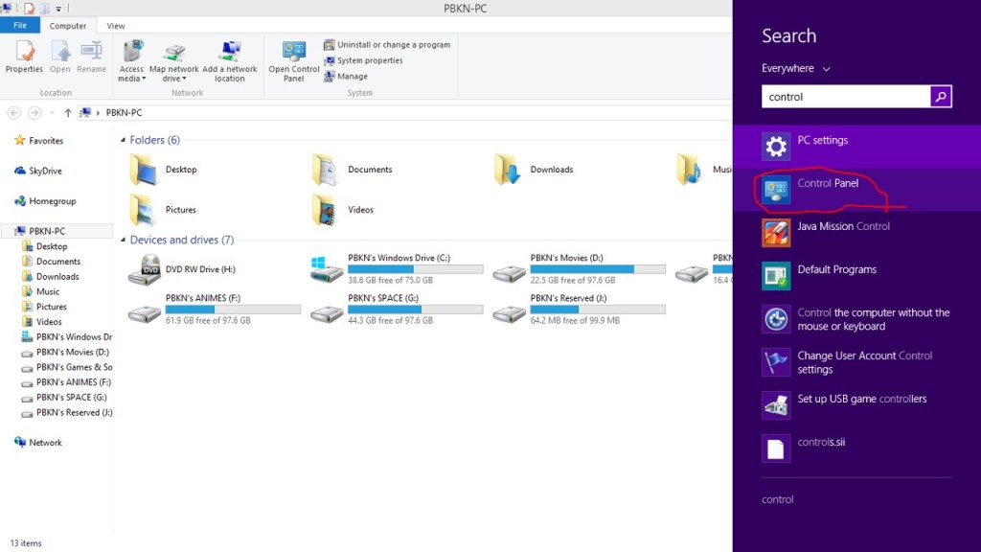Open PC settings from the search results

(822, 141)
